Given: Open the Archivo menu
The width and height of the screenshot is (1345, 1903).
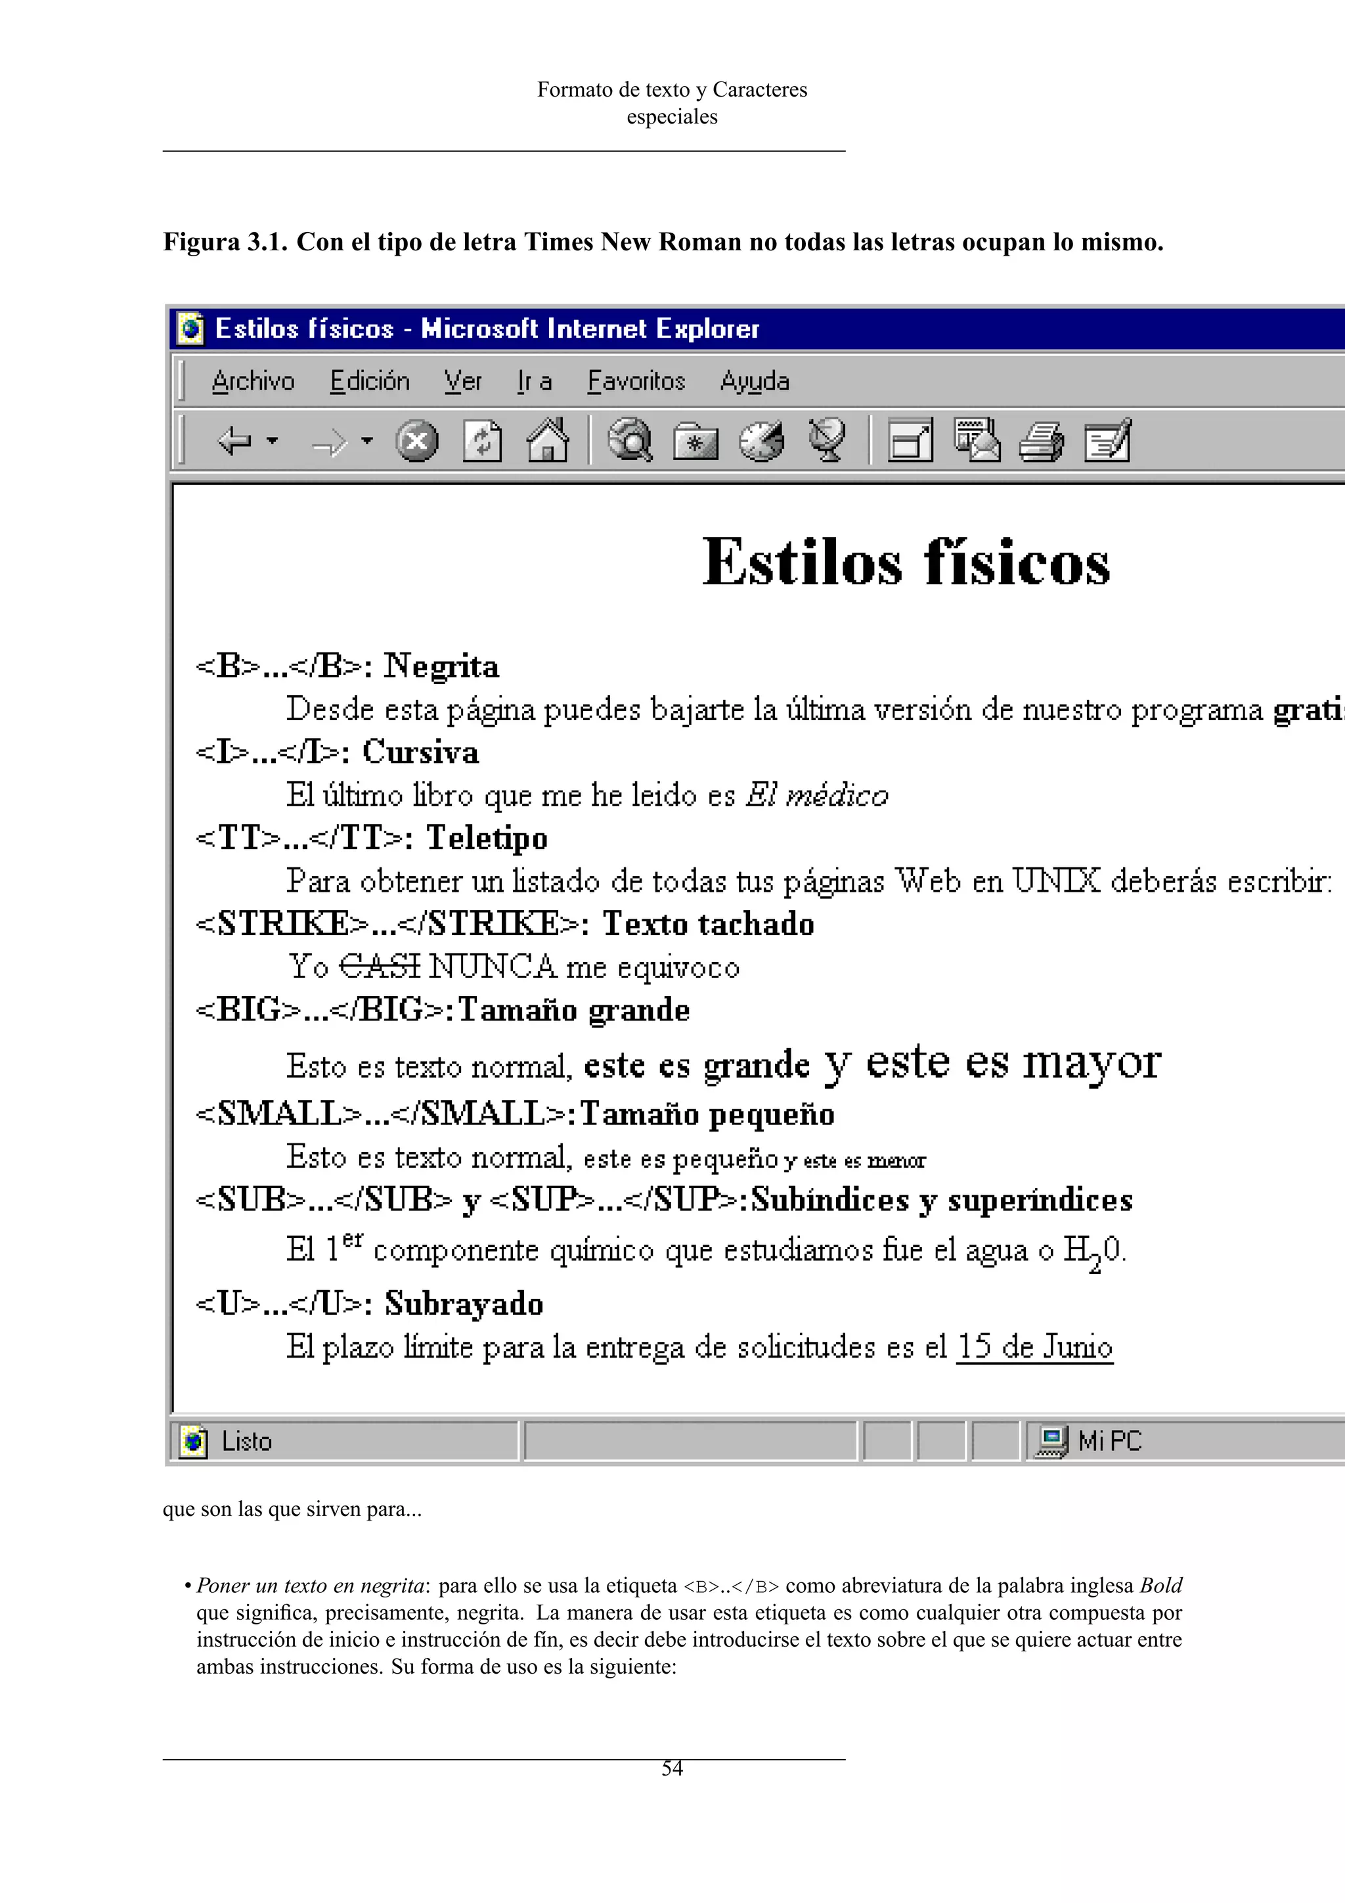Looking at the screenshot, I should [253, 381].
